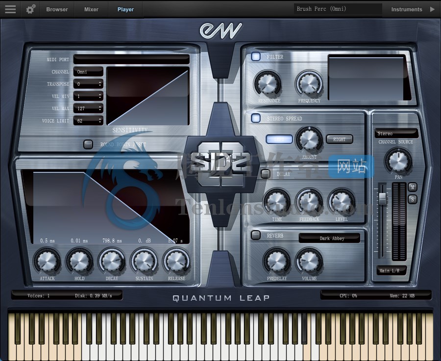The width and height of the screenshot is (441, 361).
Task: Click the SD2 center emblem
Action: [221, 165]
